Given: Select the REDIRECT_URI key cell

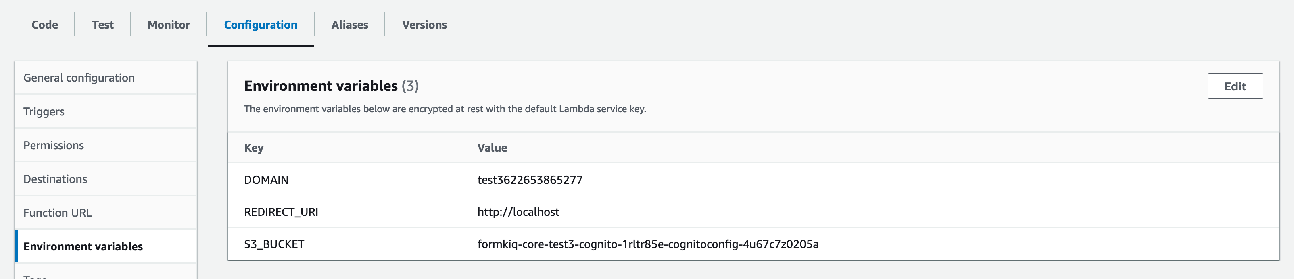Looking at the screenshot, I should 281,212.
